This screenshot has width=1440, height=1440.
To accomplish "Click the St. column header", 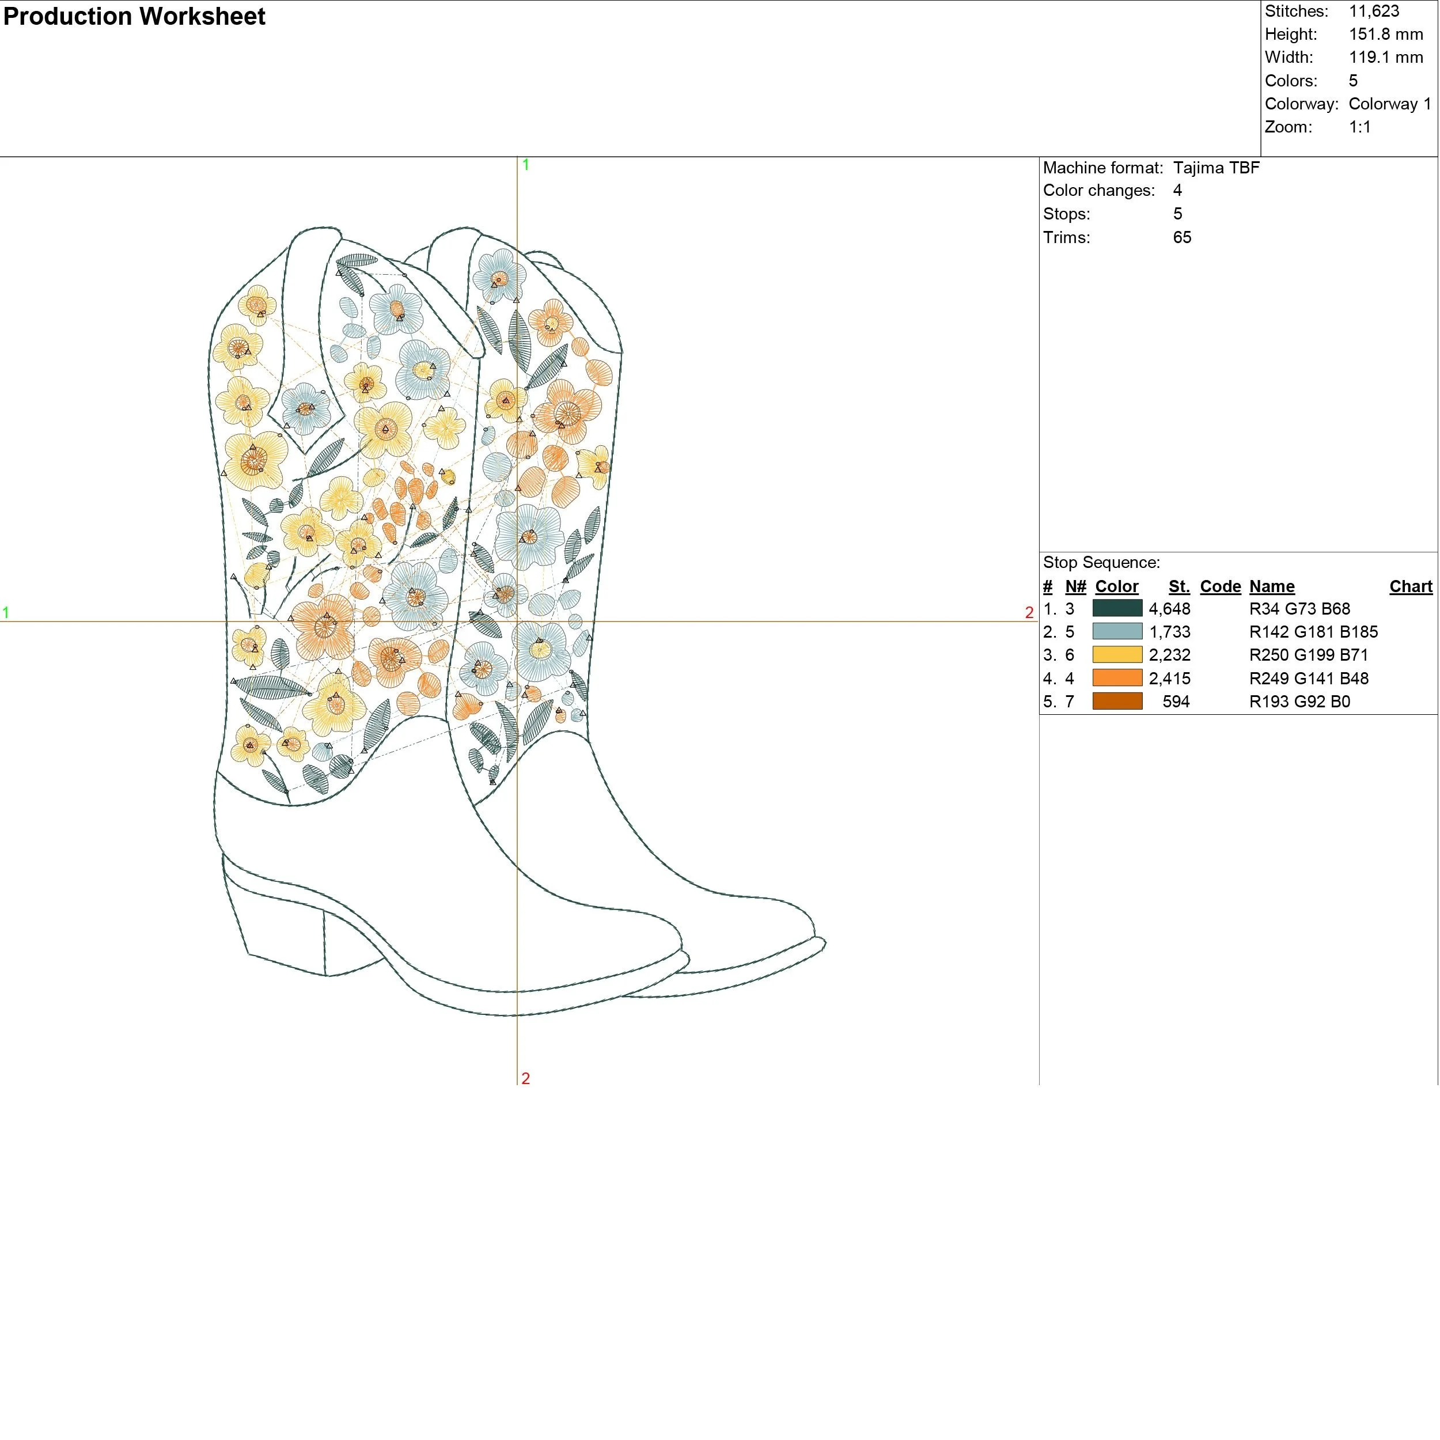I will click(x=1178, y=586).
